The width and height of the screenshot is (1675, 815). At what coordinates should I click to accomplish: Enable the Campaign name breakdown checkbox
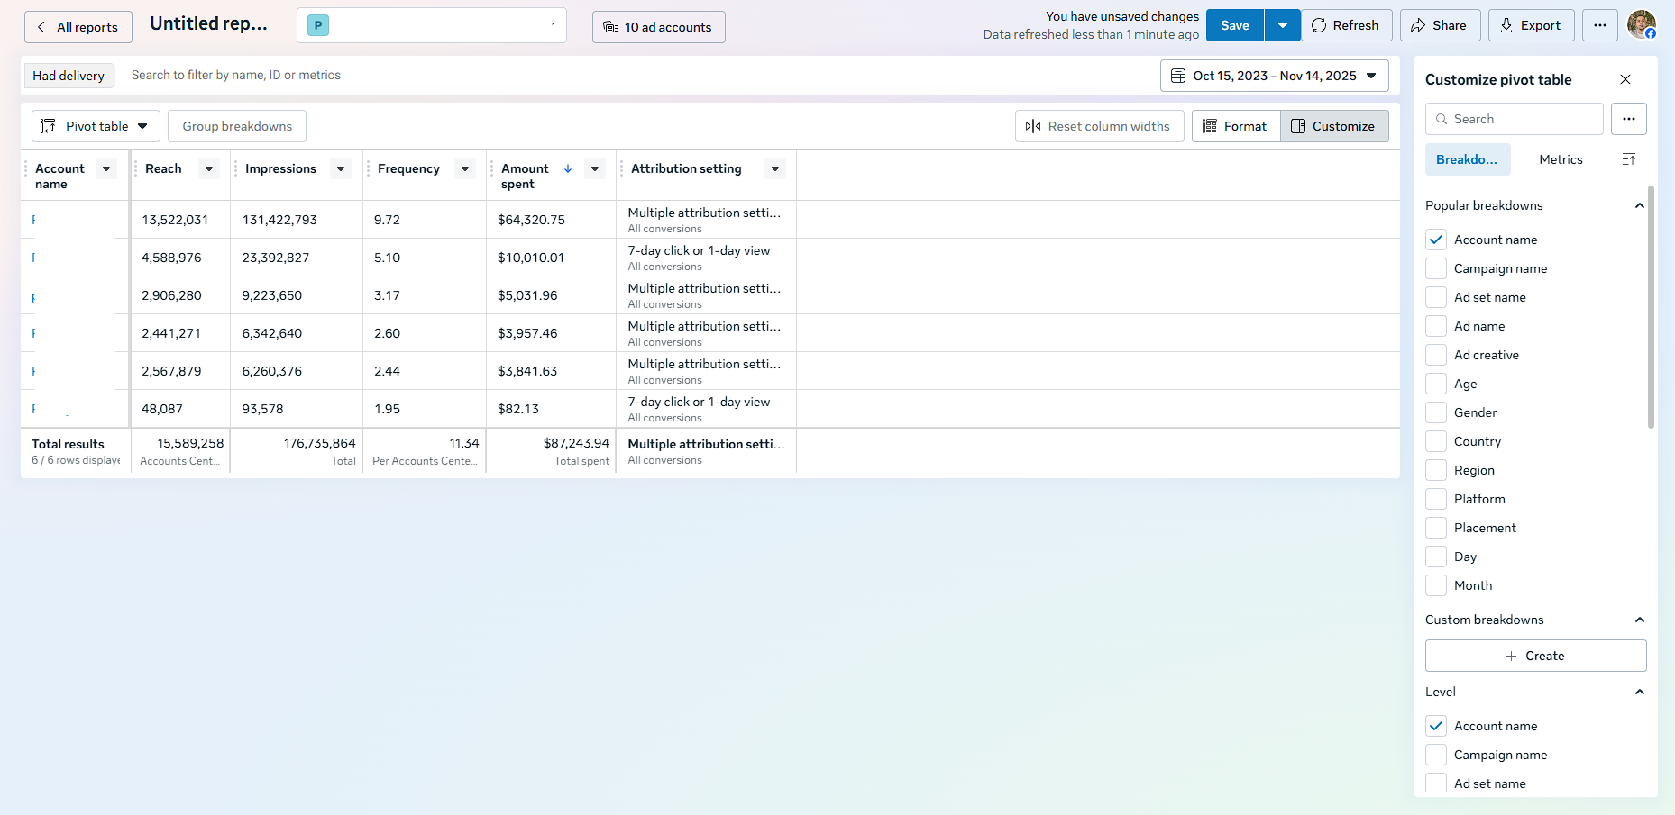[x=1436, y=268]
